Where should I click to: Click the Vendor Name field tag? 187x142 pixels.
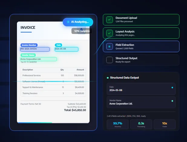coord(28,55)
